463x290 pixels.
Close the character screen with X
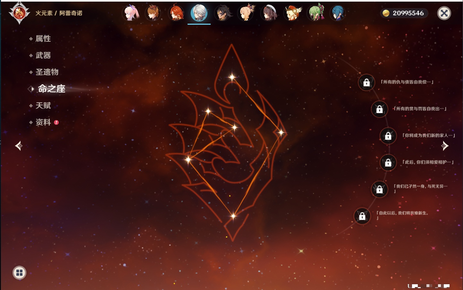click(444, 13)
